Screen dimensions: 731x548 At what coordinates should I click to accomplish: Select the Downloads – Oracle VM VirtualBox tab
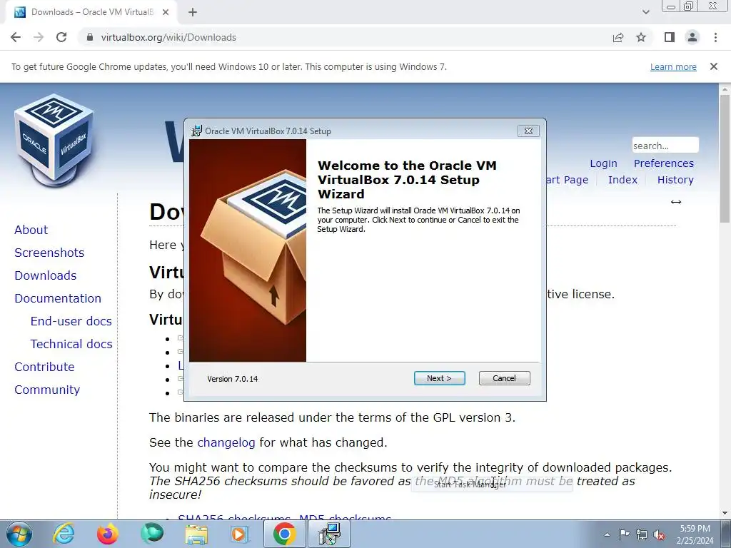[x=91, y=12]
